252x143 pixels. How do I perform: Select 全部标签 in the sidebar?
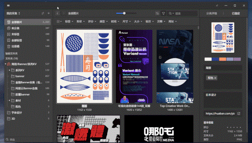[x=28, y=40]
